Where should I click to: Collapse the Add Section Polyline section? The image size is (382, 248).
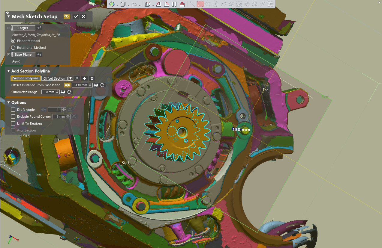click(x=9, y=71)
